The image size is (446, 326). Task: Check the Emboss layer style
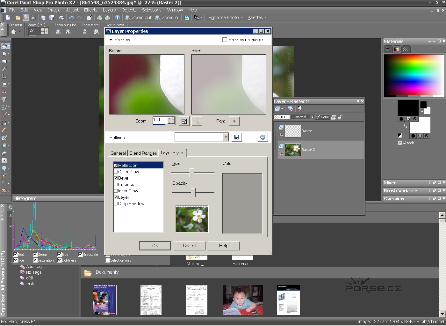[116, 184]
